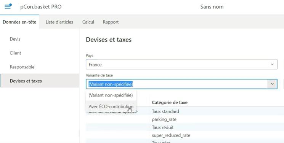Select Devises et taxes sidebar entry

coord(26,81)
